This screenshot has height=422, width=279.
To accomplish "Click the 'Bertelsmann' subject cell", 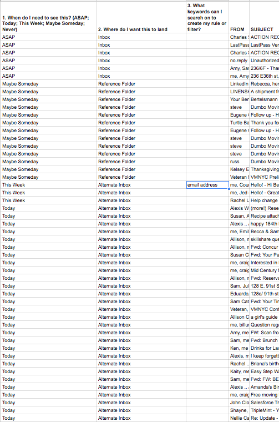I will (x=264, y=99).
